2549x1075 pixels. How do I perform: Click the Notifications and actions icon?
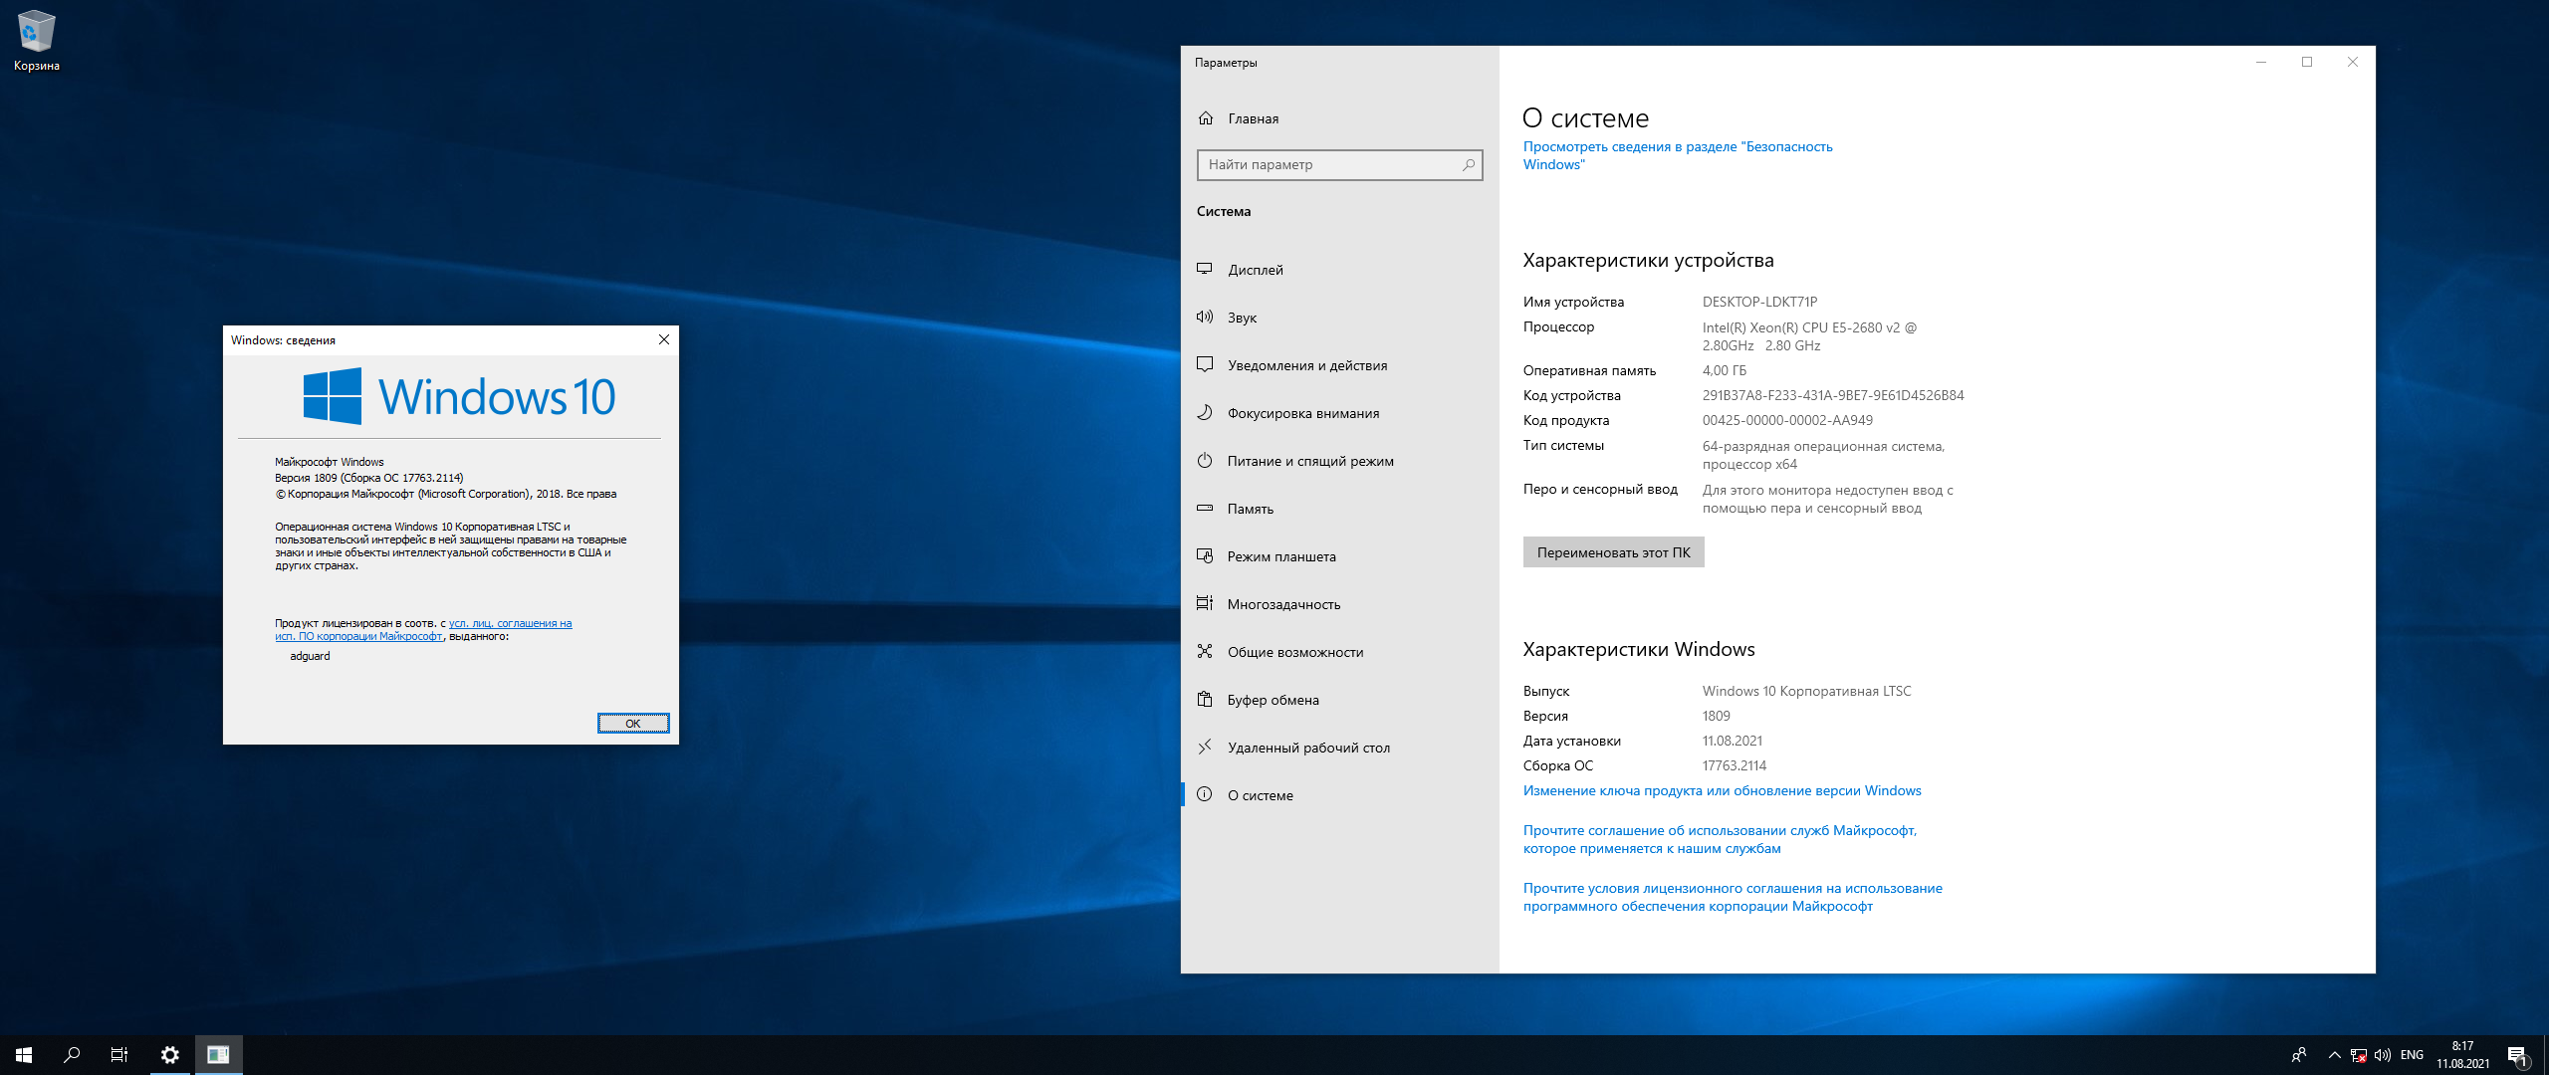(1205, 364)
